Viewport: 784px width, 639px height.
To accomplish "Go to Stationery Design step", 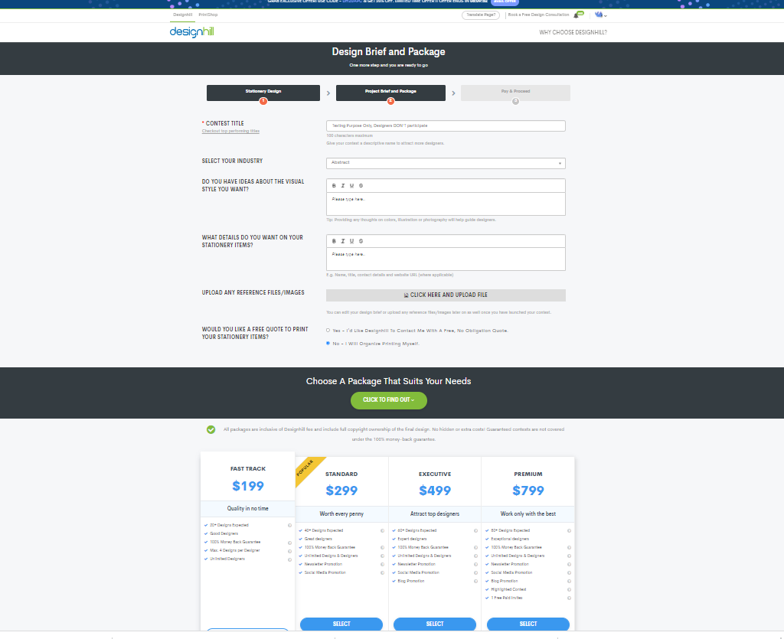I will pyautogui.click(x=263, y=93).
